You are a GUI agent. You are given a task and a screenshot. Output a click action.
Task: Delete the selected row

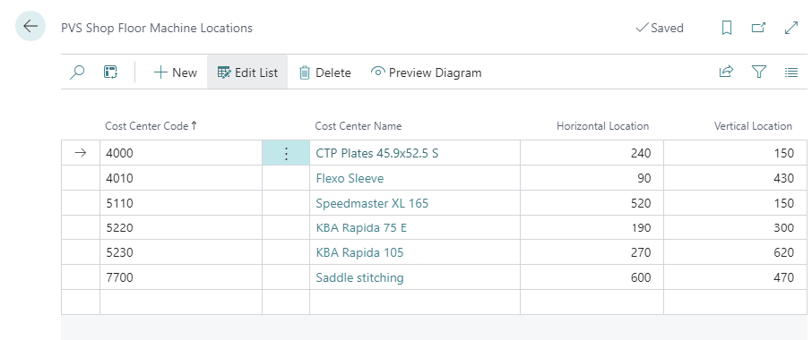[x=324, y=72]
